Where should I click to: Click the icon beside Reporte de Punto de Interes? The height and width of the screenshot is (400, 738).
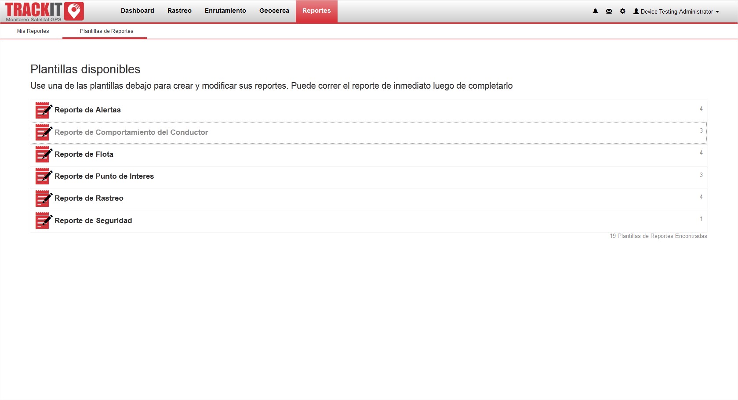coord(44,176)
